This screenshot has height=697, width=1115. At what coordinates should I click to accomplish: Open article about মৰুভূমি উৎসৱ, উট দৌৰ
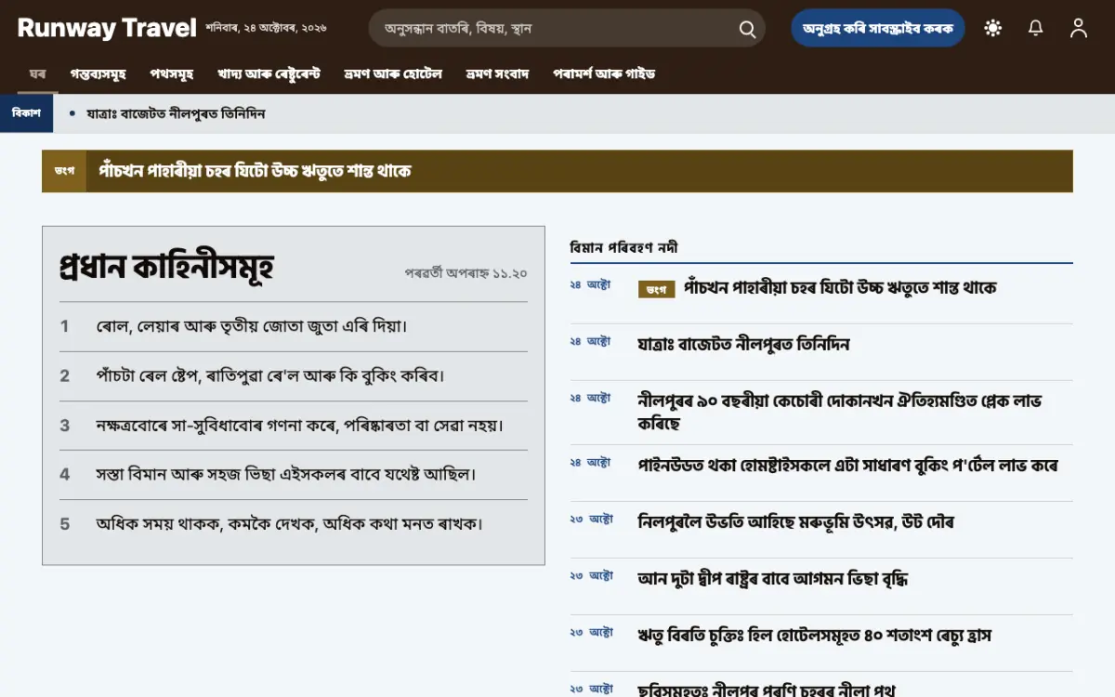tap(796, 522)
